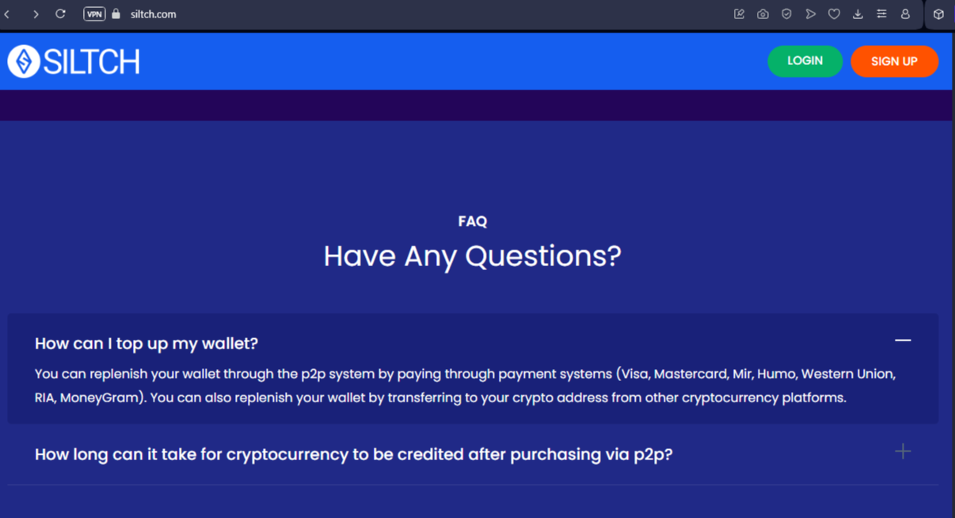Open the shield privacy protection icon
Viewport: 955px width, 518px height.
point(786,14)
